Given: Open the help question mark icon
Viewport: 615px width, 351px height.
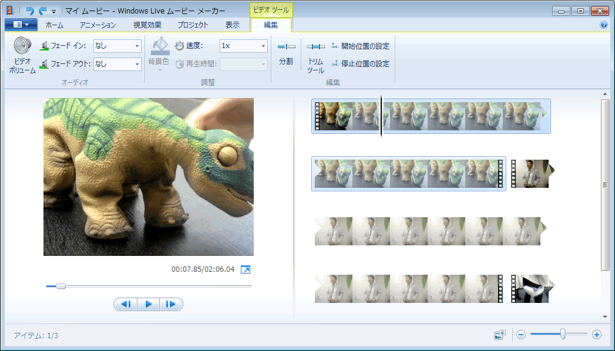Looking at the screenshot, I should pyautogui.click(x=603, y=25).
